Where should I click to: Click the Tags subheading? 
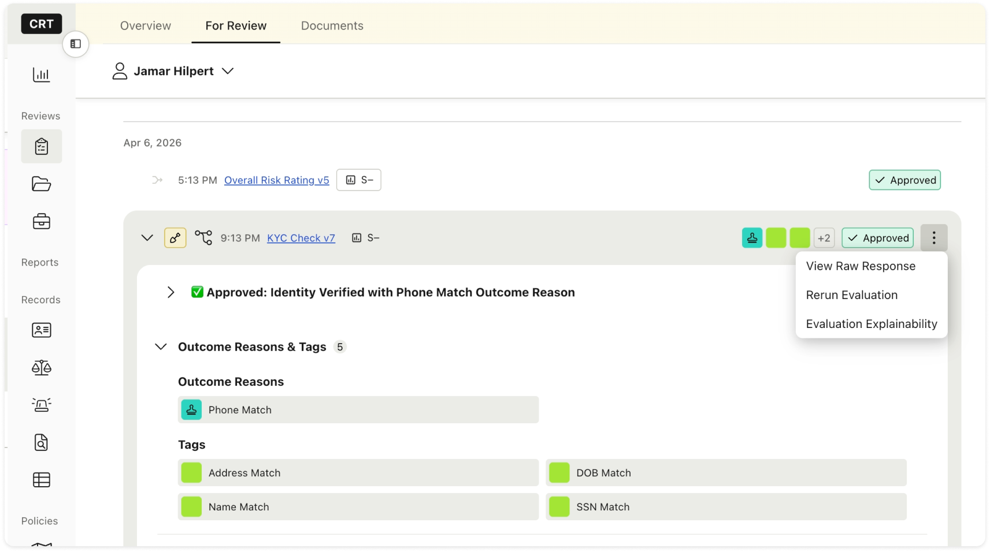192,445
